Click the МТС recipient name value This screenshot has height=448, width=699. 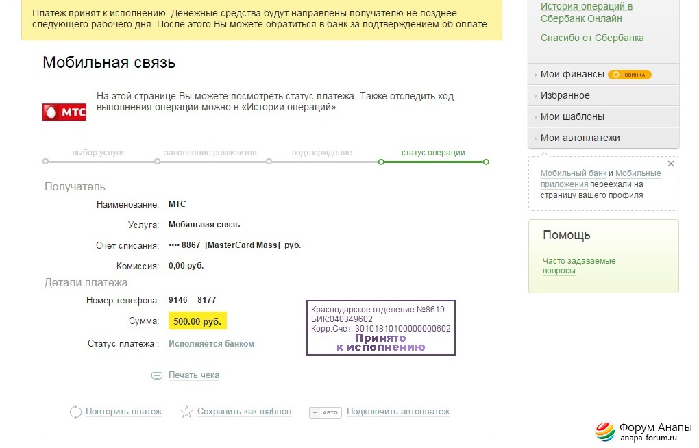click(x=177, y=204)
